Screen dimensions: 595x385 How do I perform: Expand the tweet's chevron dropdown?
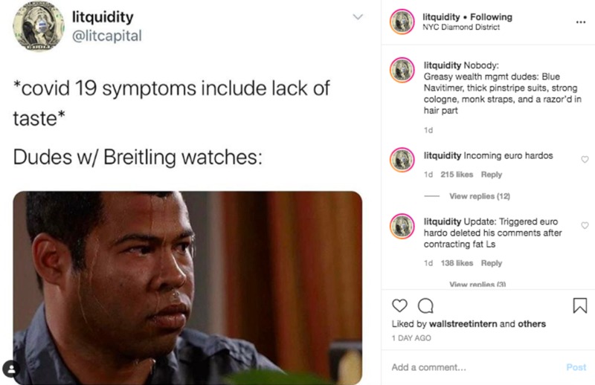358,16
